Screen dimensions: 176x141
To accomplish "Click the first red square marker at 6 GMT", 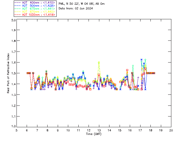I will point(28,73).
